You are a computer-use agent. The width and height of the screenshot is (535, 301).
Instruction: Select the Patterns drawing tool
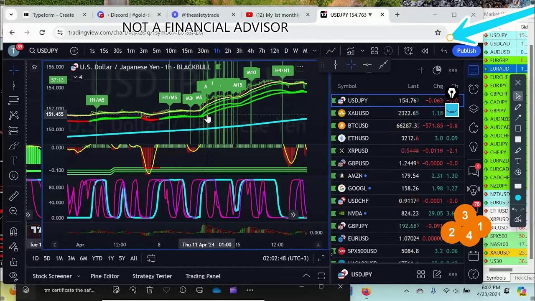13,115
